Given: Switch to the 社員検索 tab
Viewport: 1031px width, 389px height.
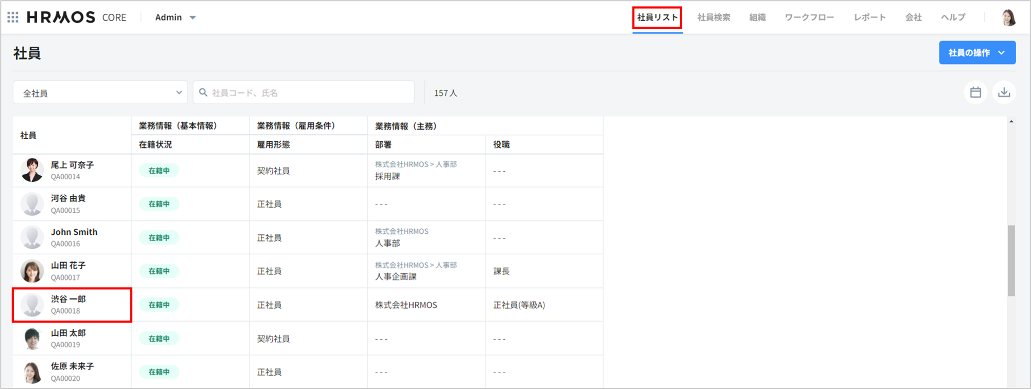Looking at the screenshot, I should 714,17.
